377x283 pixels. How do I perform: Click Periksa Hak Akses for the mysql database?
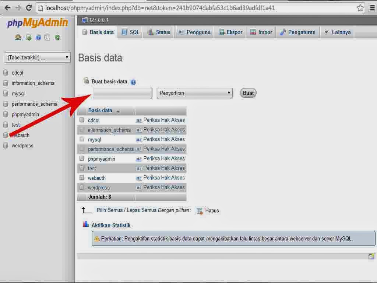[x=163, y=139]
